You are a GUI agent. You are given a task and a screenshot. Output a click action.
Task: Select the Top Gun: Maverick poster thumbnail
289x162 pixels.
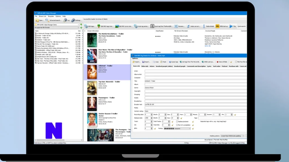pyautogui.click(x=92, y=88)
